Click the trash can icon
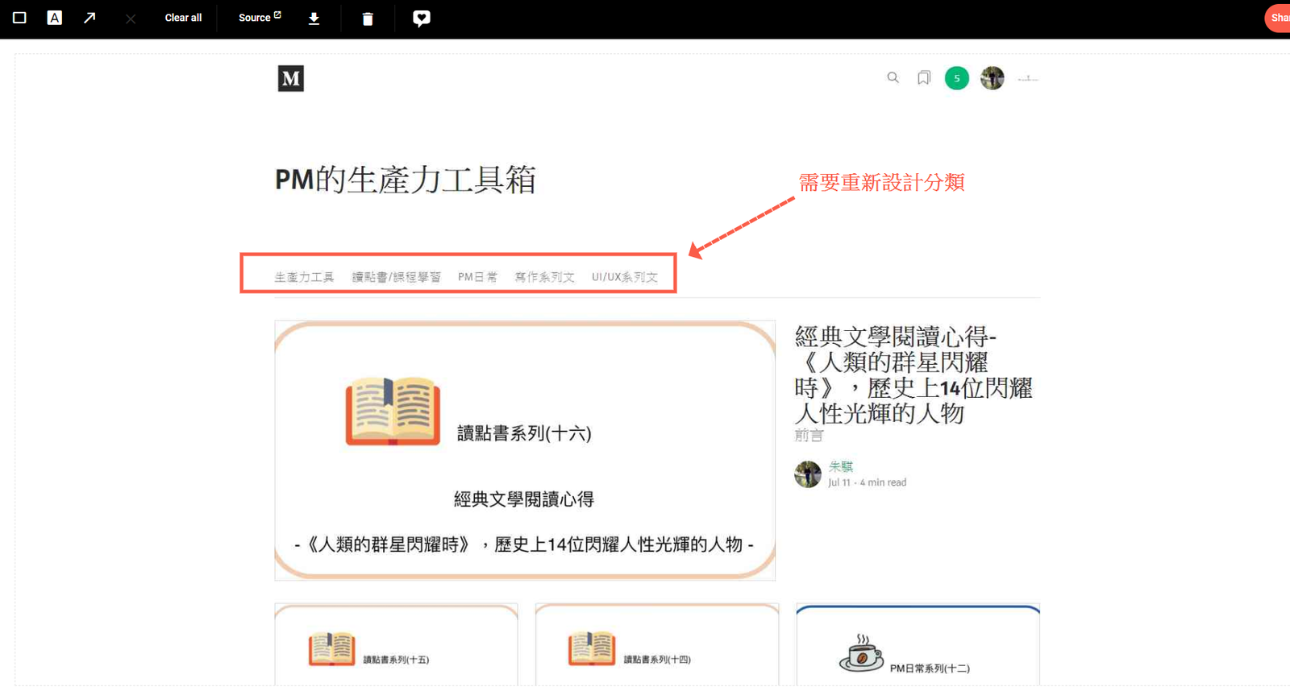1290x687 pixels. point(368,19)
